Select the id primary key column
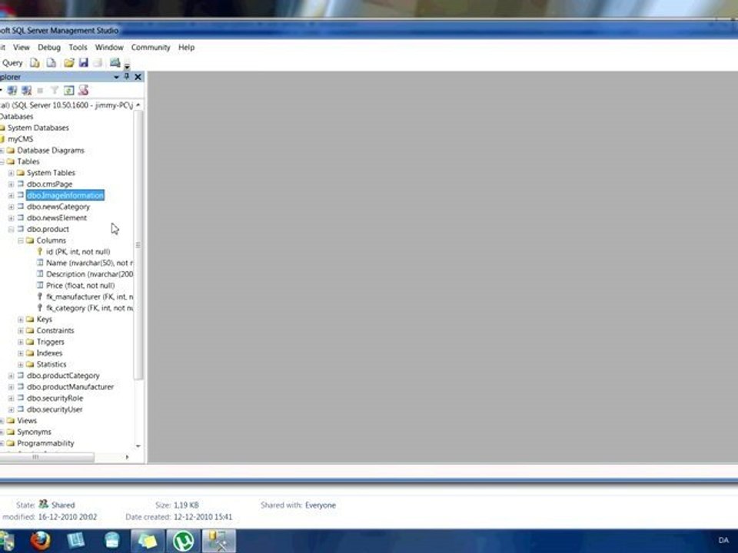The image size is (738, 553). 78,252
